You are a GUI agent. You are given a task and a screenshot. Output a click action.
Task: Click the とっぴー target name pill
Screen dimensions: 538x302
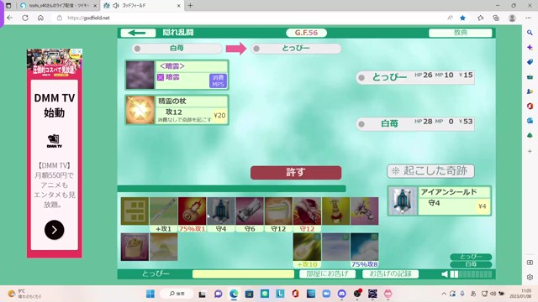pos(296,49)
